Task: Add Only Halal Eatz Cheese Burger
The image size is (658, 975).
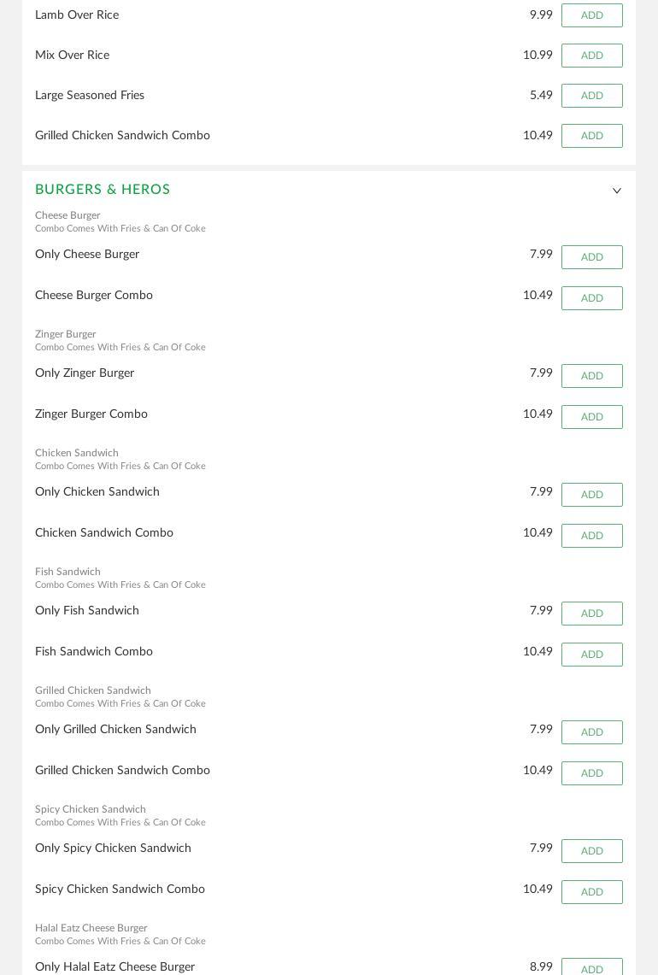Action: pos(591,968)
